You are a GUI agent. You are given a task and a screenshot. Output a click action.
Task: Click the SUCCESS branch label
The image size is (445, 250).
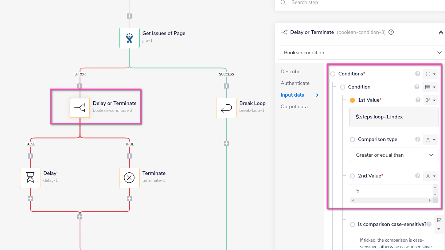(226, 74)
